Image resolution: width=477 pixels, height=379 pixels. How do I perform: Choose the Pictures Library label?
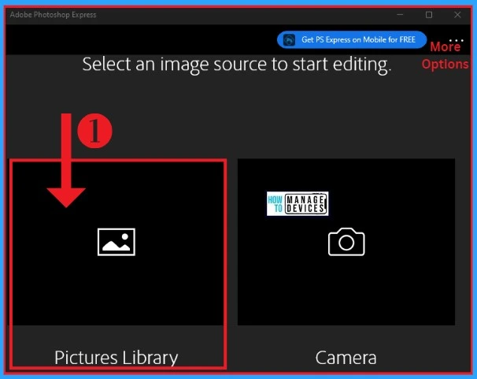click(x=116, y=358)
